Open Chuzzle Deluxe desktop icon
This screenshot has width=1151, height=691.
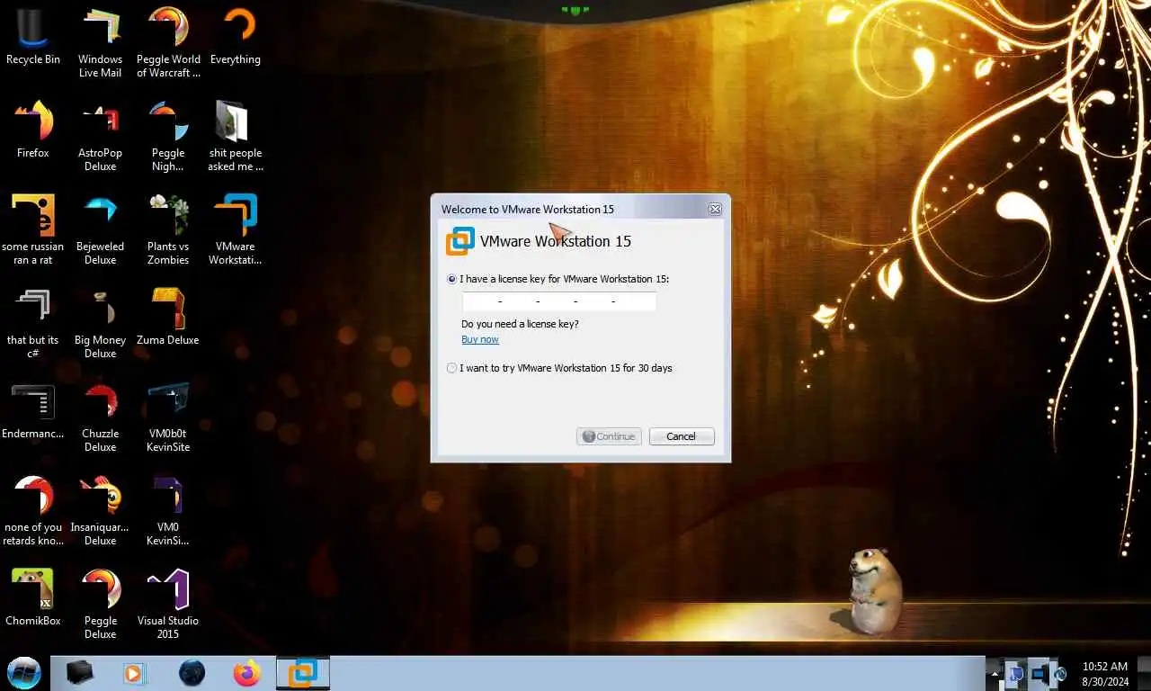pos(100,417)
